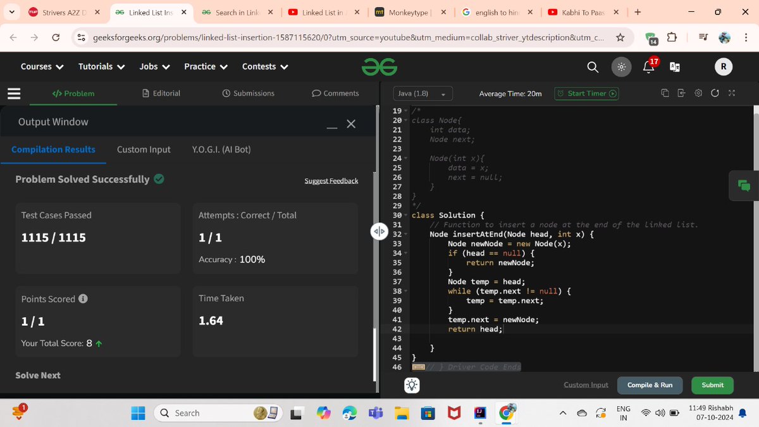The image size is (759, 427).
Task: Open the hamburger sidebar menu
Action: tap(14, 94)
